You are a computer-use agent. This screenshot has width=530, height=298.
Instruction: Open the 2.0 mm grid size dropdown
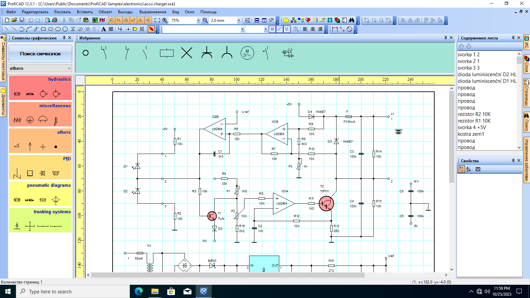(238, 21)
